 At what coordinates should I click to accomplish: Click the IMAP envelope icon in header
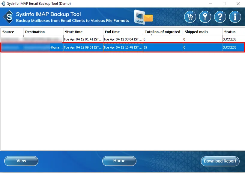pos(144,17)
